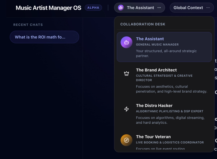Click the 'COLLABORATION DESK' heading
The width and height of the screenshot is (217, 159).
[x=143, y=24]
